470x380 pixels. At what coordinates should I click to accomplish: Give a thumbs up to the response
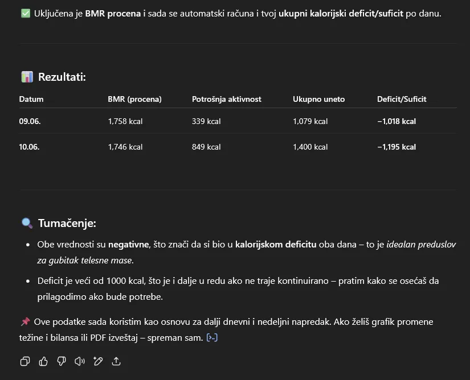pos(43,361)
